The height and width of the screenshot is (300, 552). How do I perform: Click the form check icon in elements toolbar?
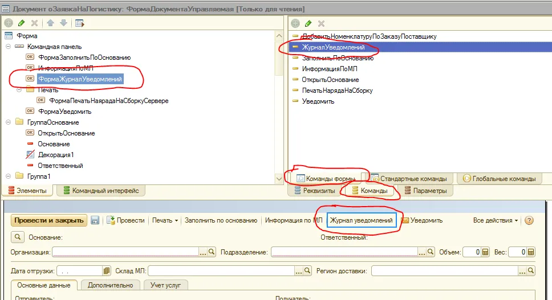coord(80,23)
